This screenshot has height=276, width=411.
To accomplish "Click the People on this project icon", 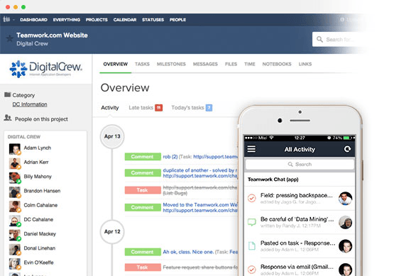I will (8, 118).
